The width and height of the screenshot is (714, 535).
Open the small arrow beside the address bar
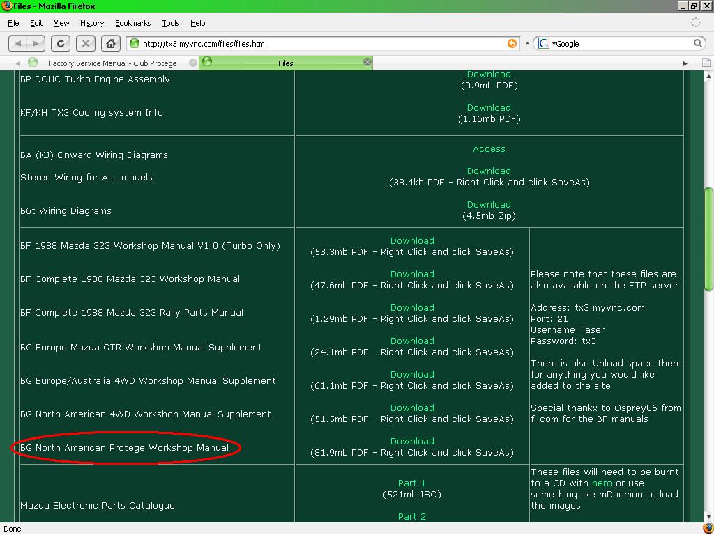(527, 44)
